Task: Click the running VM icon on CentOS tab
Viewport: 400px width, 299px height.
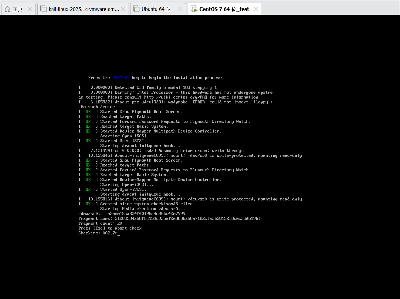Action: pos(194,9)
